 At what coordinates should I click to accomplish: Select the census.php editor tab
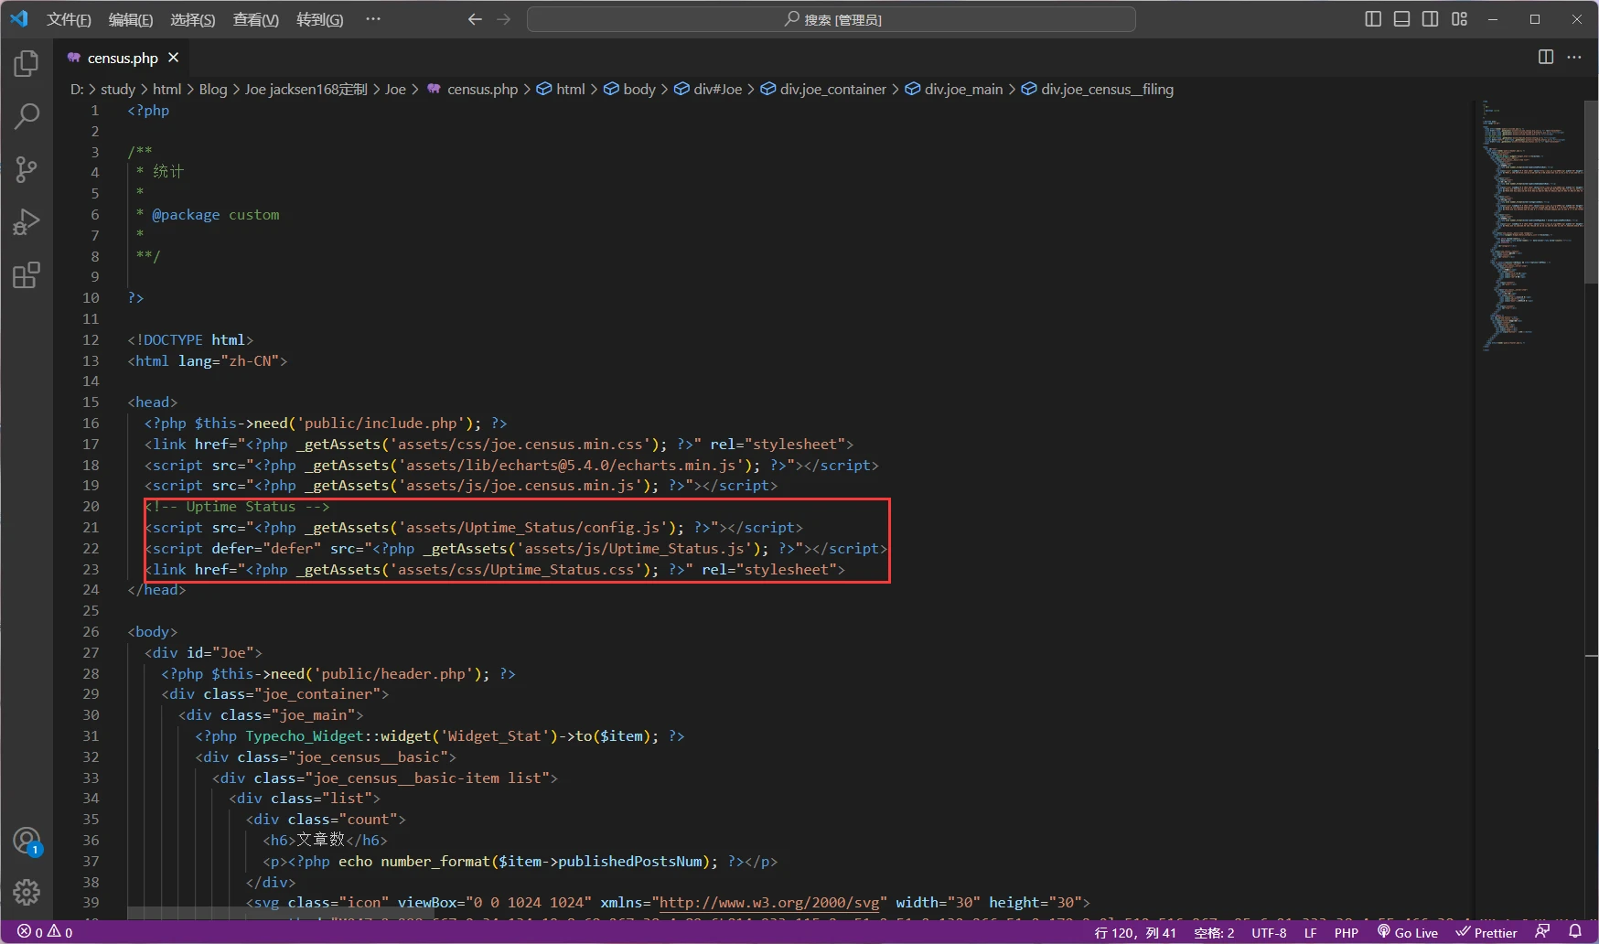click(123, 58)
